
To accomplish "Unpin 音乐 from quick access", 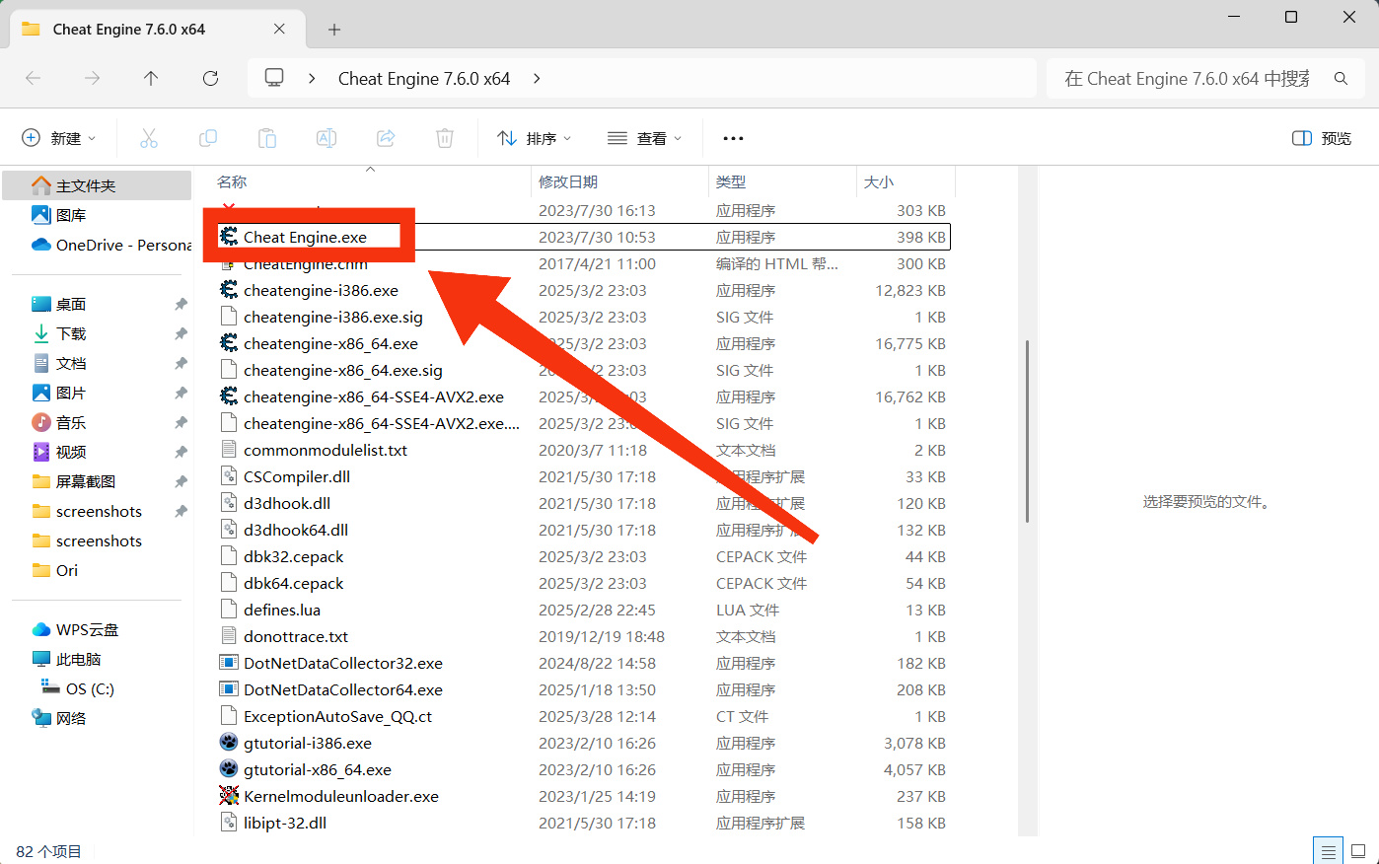I will 181,422.
